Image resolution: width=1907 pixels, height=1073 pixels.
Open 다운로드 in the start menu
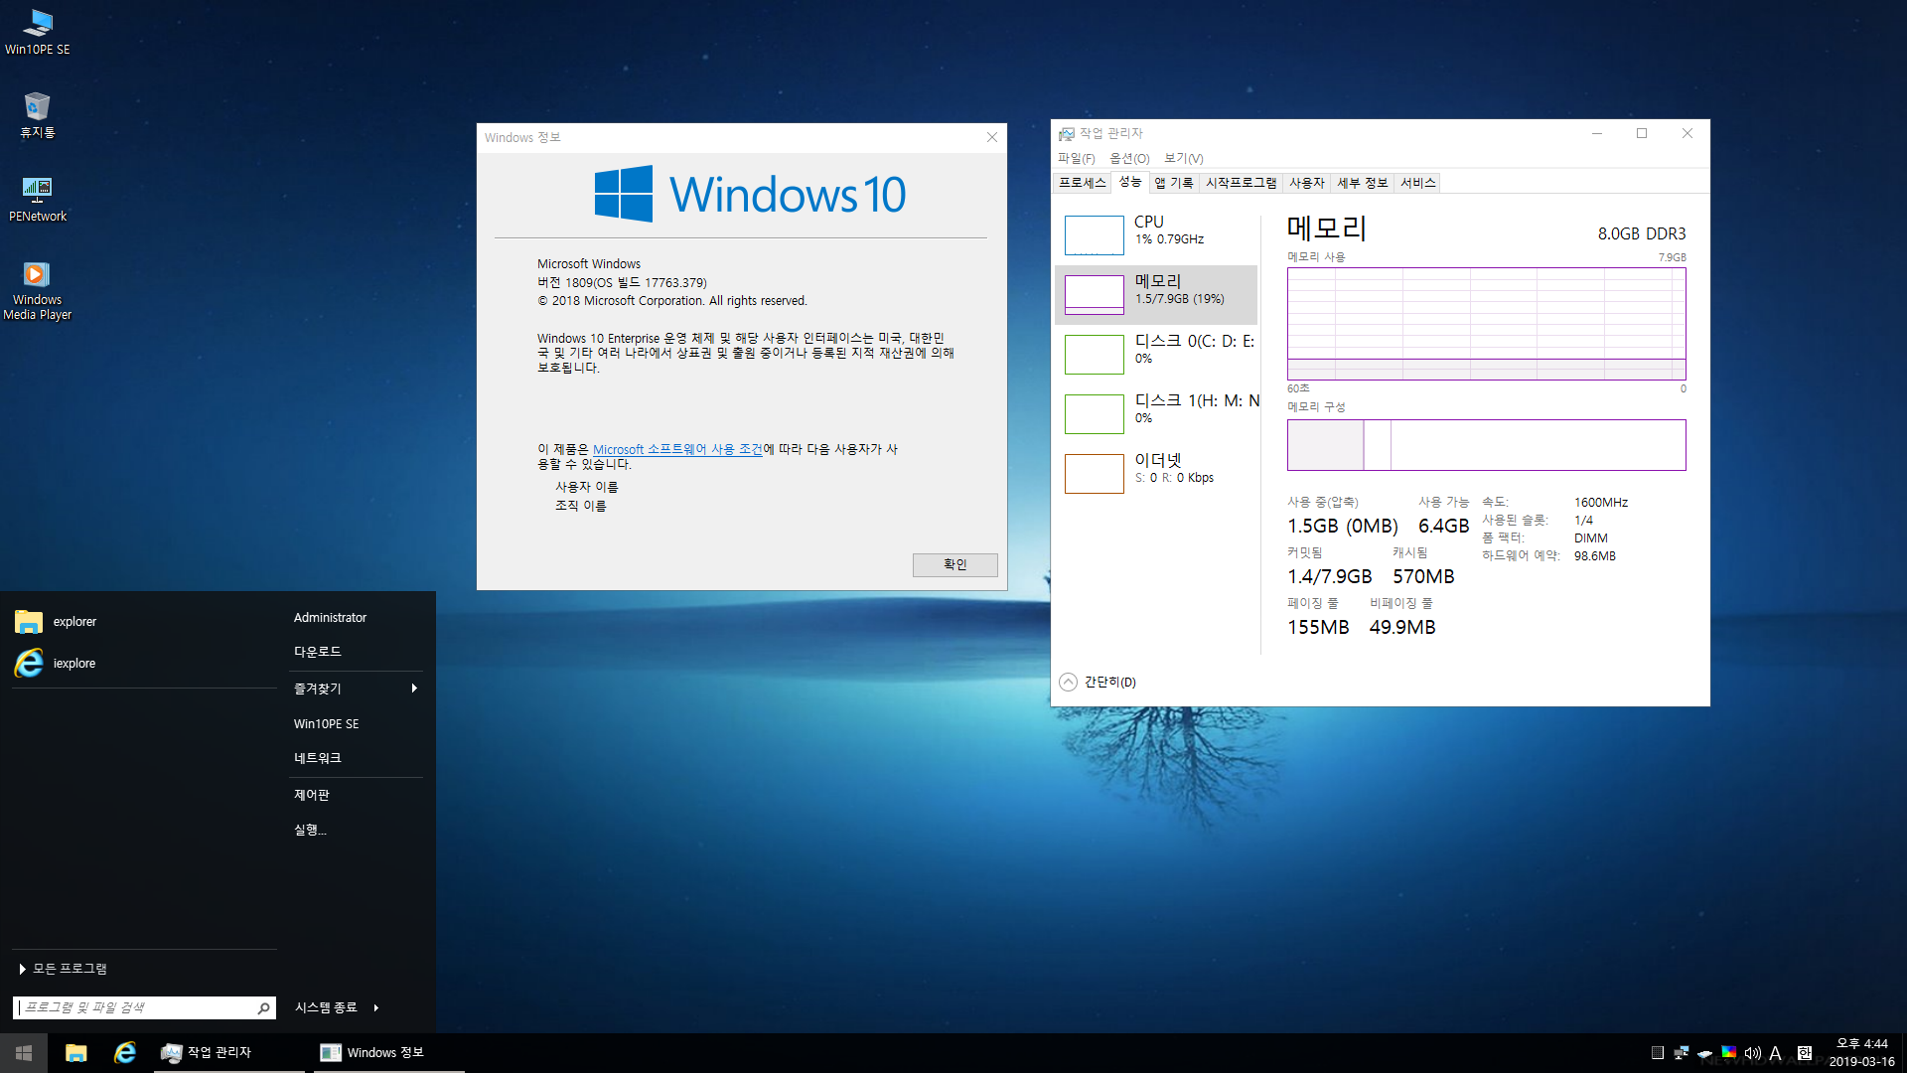pyautogui.click(x=318, y=652)
